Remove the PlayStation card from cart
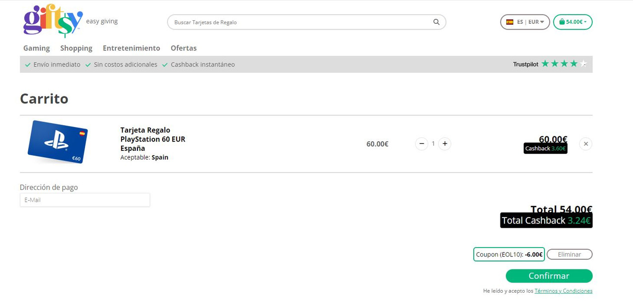 586,144
